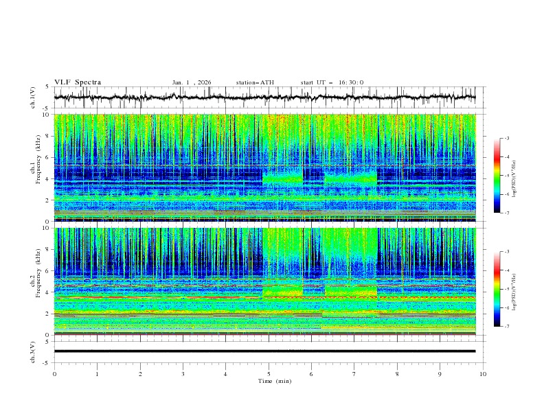
Task: Click the ch.1 4 kHz emission band near minute 7
Action: coord(351,179)
